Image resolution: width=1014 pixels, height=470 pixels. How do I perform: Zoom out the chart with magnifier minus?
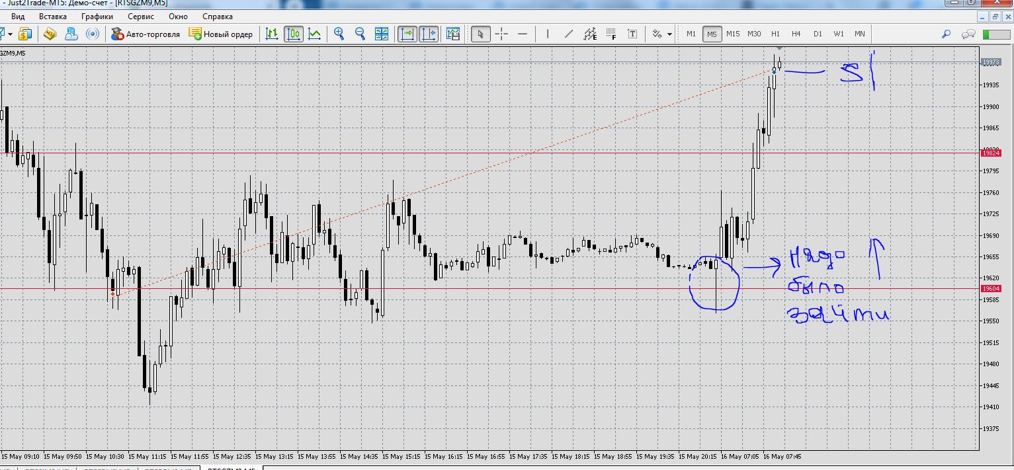pyautogui.click(x=360, y=34)
